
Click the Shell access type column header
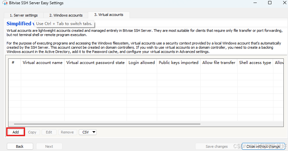(x=255, y=63)
